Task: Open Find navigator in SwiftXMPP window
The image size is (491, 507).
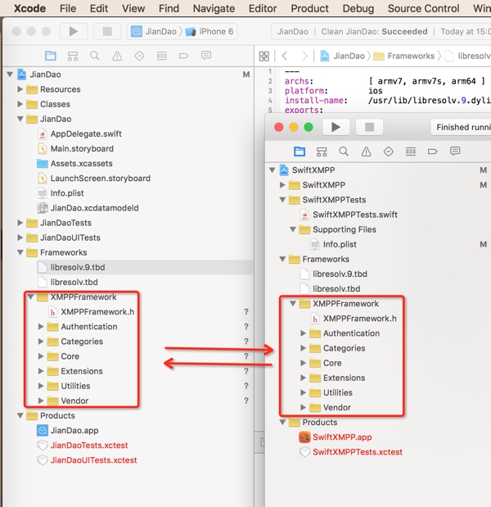Action: [344, 152]
